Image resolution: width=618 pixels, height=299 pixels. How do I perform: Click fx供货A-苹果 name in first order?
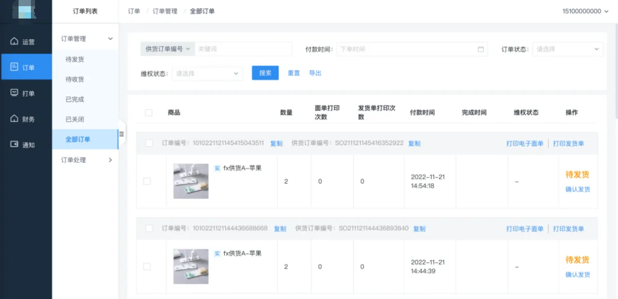click(243, 168)
